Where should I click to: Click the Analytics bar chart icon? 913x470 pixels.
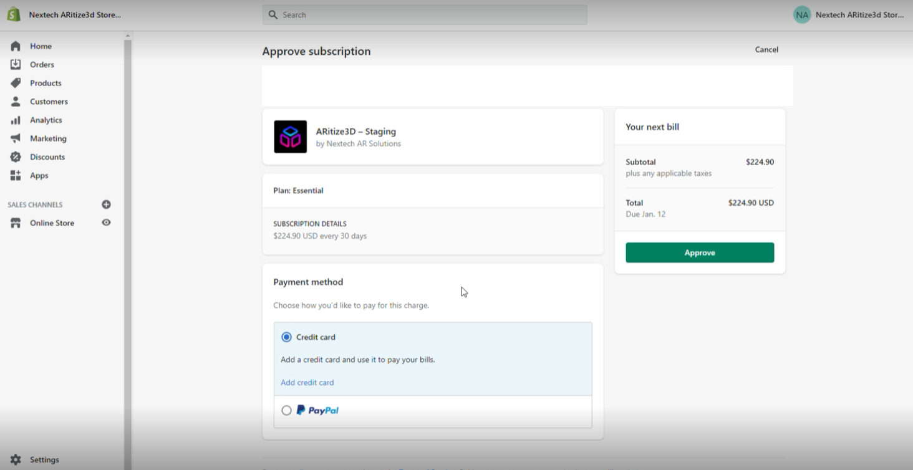tap(16, 120)
